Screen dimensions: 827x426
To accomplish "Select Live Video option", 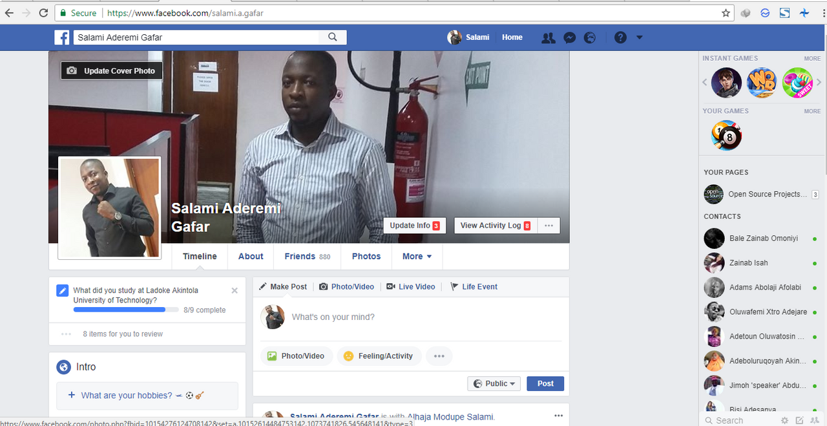I will coord(410,287).
